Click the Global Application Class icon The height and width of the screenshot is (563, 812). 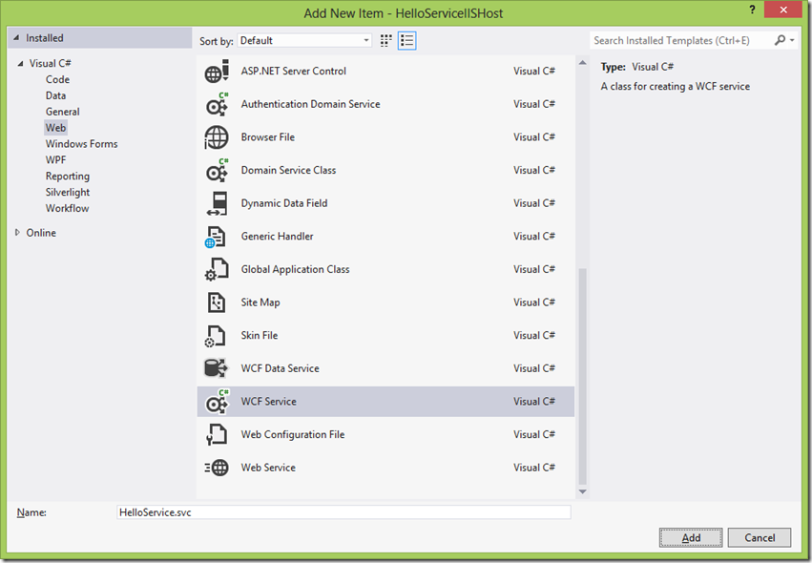(x=217, y=270)
